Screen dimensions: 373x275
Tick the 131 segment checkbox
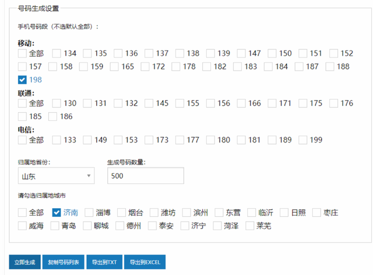click(x=87, y=103)
